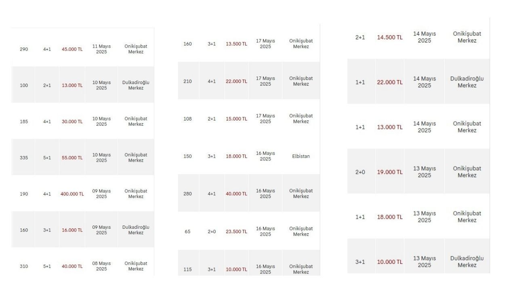Image resolution: width=517 pixels, height=291 pixels.
Task: Select the 335 area value
Action: [24, 158]
